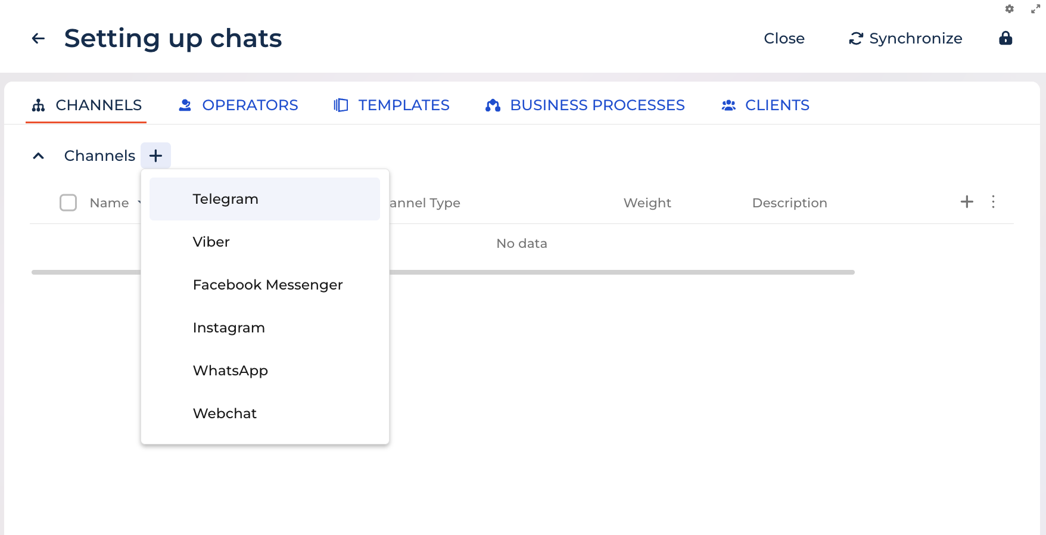Sort by the Name column header
This screenshot has width=1046, height=535.
pos(110,203)
